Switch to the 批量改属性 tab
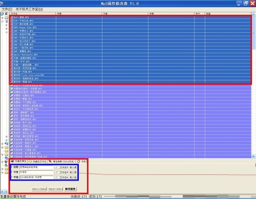Screen dimensions: 256x199 point(19,161)
